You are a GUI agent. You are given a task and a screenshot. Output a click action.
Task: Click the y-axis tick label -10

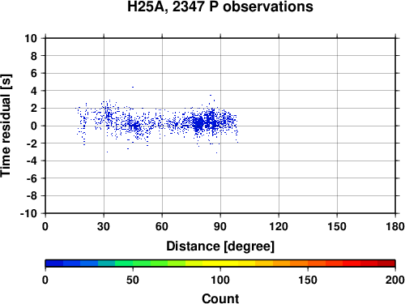coord(28,213)
